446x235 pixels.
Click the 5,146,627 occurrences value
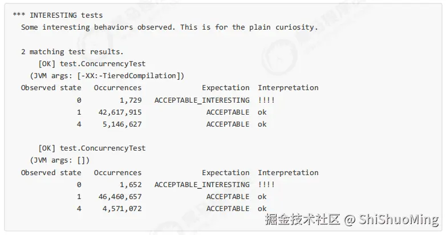pos(122,124)
